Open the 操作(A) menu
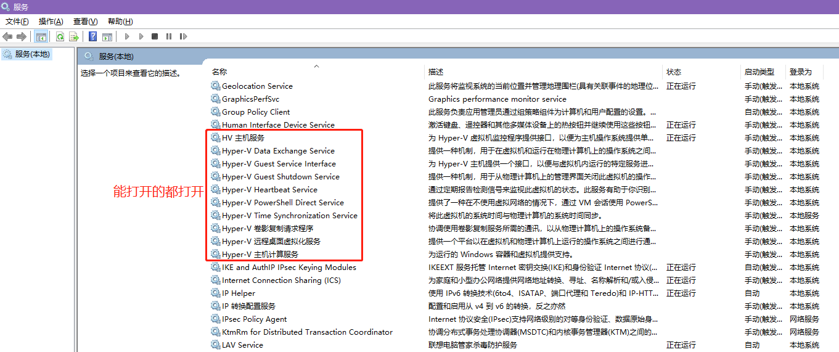This screenshot has height=352, width=839. [x=51, y=22]
